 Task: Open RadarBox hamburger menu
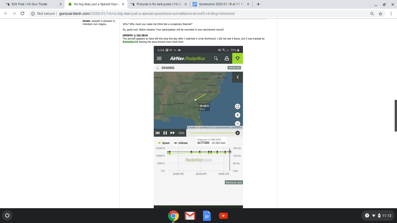(159, 58)
